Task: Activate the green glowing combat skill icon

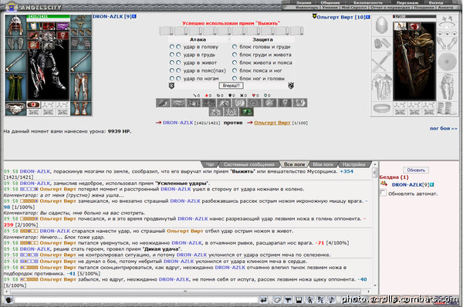Action: [246, 112]
